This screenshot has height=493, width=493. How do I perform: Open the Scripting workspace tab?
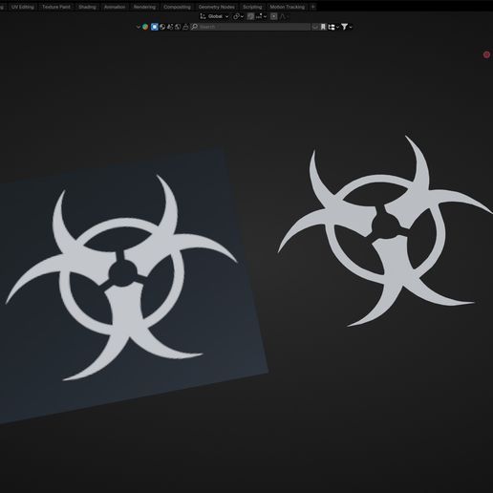(252, 7)
